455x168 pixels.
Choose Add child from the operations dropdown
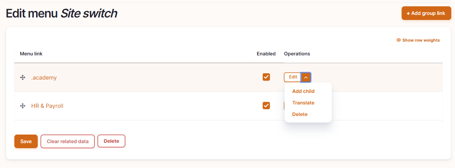point(303,91)
